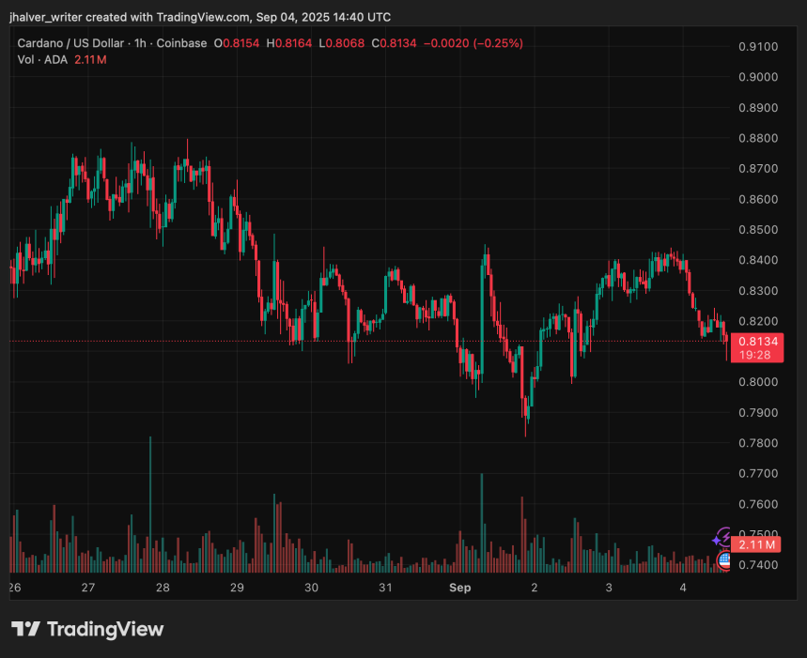The width and height of the screenshot is (807, 658).
Task: Click the 31 date on time axis
Action: pyautogui.click(x=385, y=588)
